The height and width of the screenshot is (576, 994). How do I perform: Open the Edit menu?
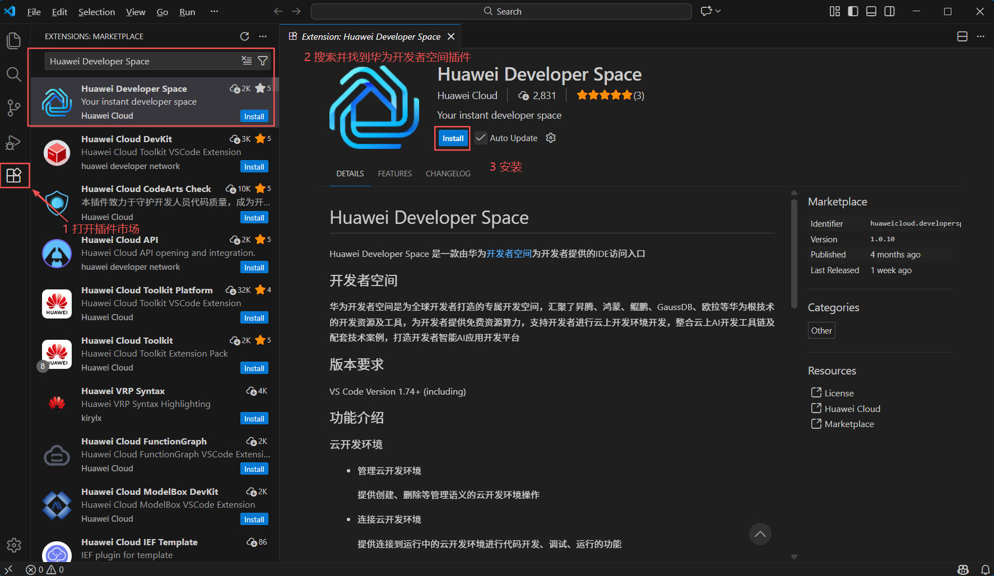[x=59, y=12]
